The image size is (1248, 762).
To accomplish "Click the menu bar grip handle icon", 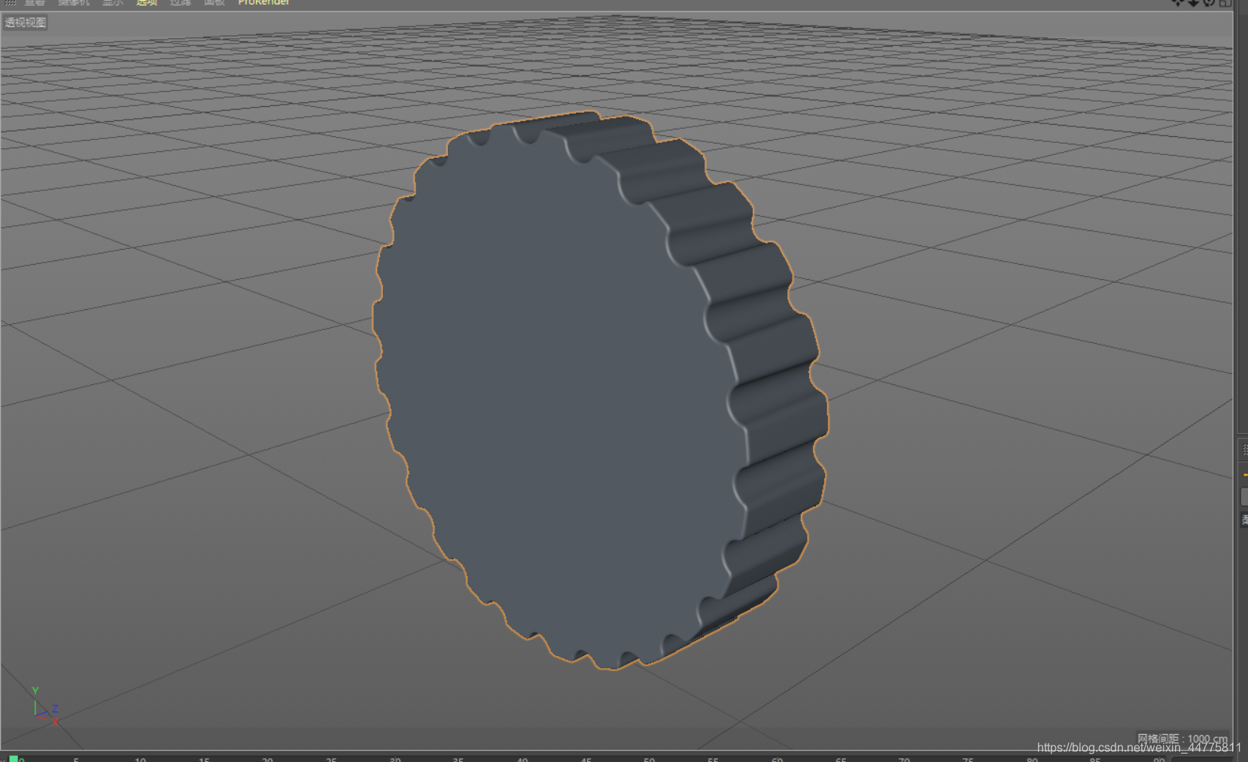I will pyautogui.click(x=11, y=3).
